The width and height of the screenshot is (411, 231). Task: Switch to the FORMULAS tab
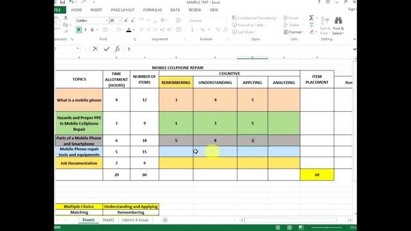pyautogui.click(x=152, y=10)
